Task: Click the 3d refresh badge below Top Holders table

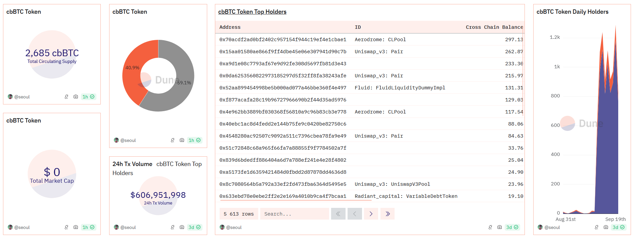Action: point(512,227)
